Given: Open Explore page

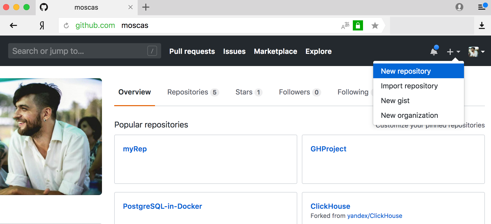Looking at the screenshot, I should point(319,51).
